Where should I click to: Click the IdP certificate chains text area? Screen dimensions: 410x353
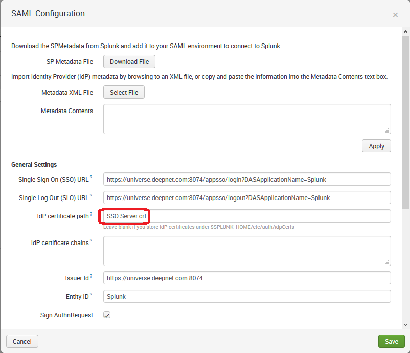[x=247, y=251]
